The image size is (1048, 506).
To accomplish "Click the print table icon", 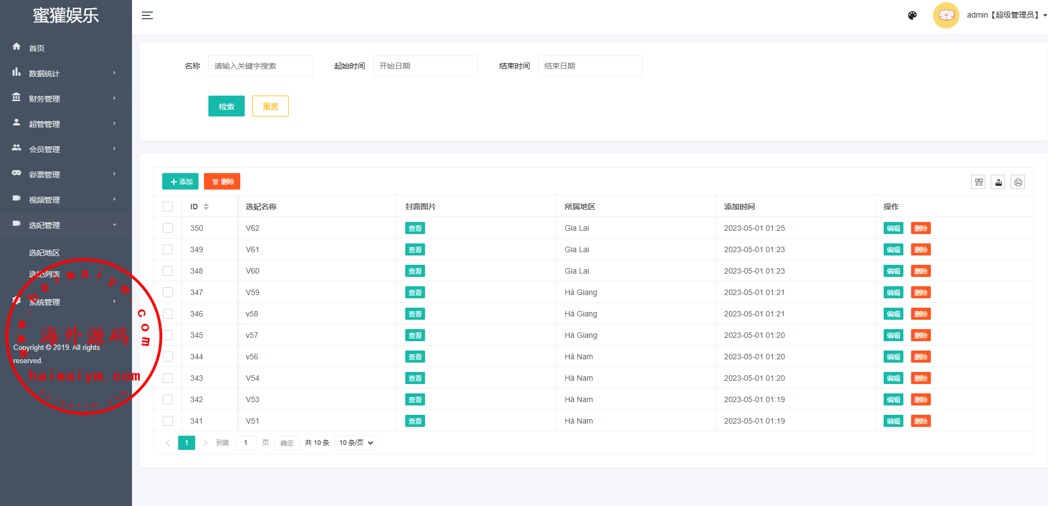I will [1018, 182].
